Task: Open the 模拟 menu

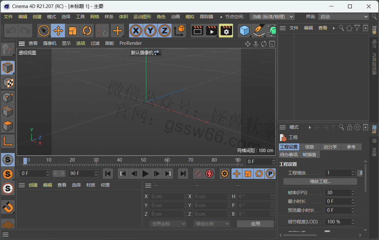Action: pos(190,17)
